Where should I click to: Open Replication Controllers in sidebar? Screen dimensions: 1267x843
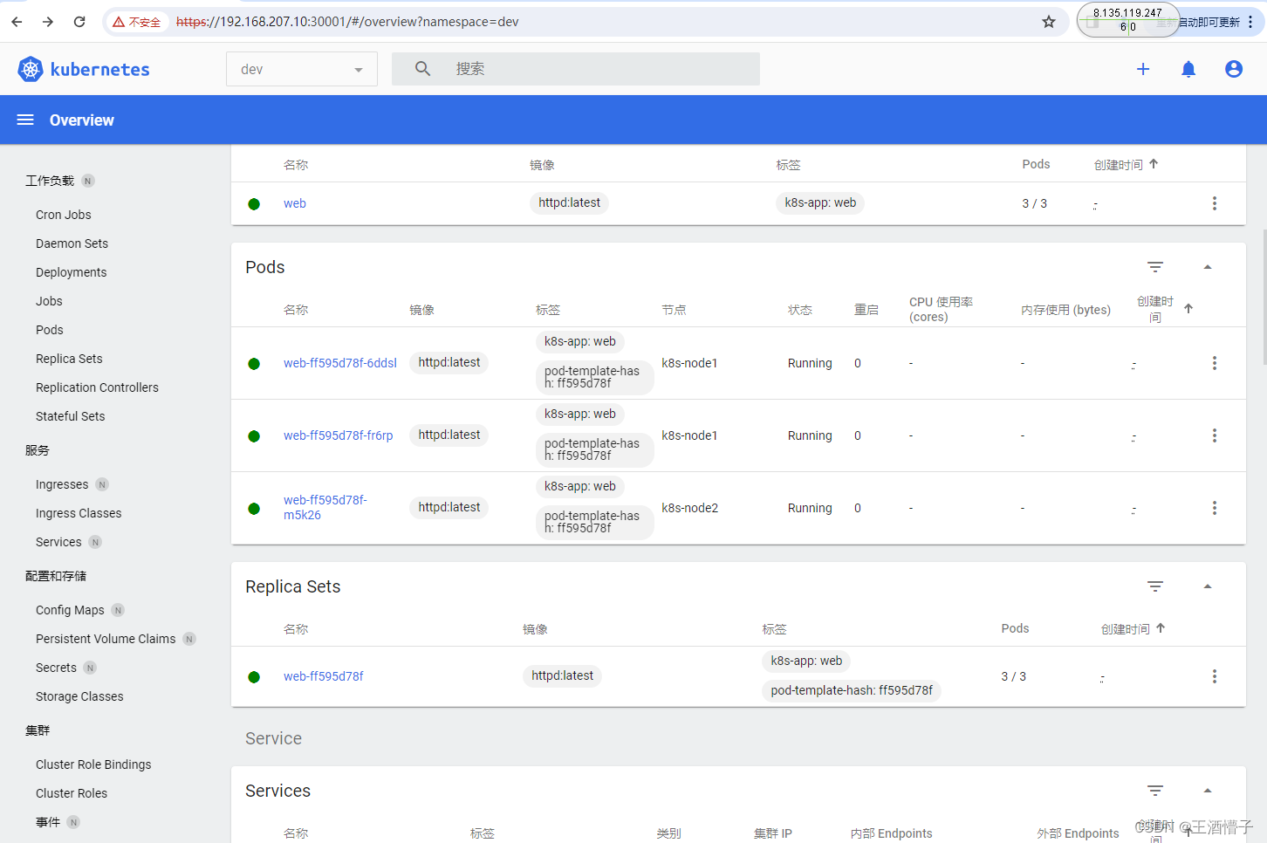point(98,387)
